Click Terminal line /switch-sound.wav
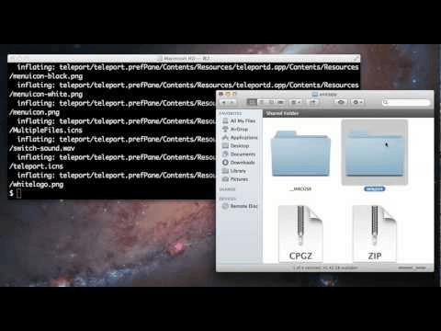Image resolution: width=441 pixels, height=331 pixels. click(x=42, y=148)
